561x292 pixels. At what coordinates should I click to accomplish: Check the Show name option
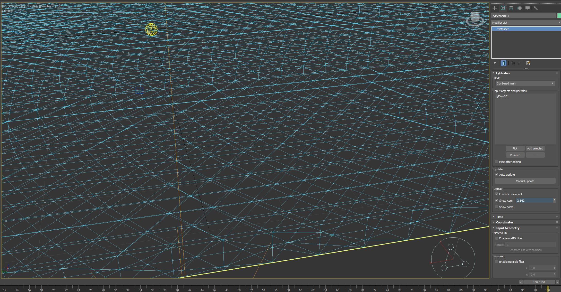pos(497,207)
